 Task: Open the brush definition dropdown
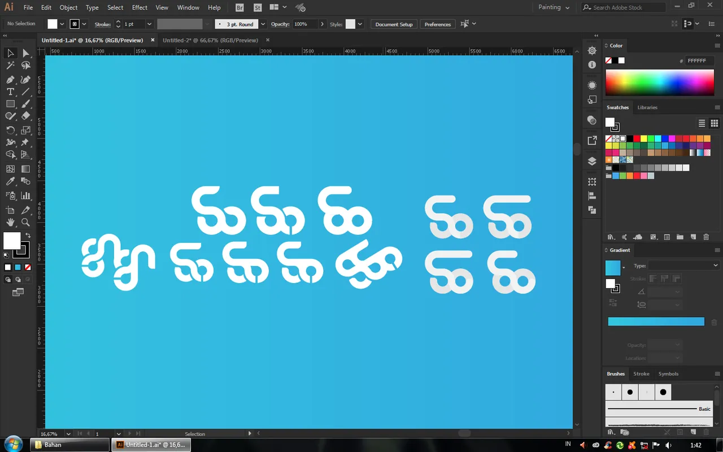coord(263,24)
